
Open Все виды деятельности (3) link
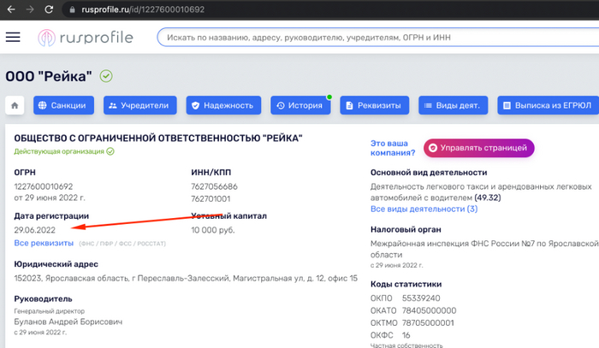click(424, 209)
